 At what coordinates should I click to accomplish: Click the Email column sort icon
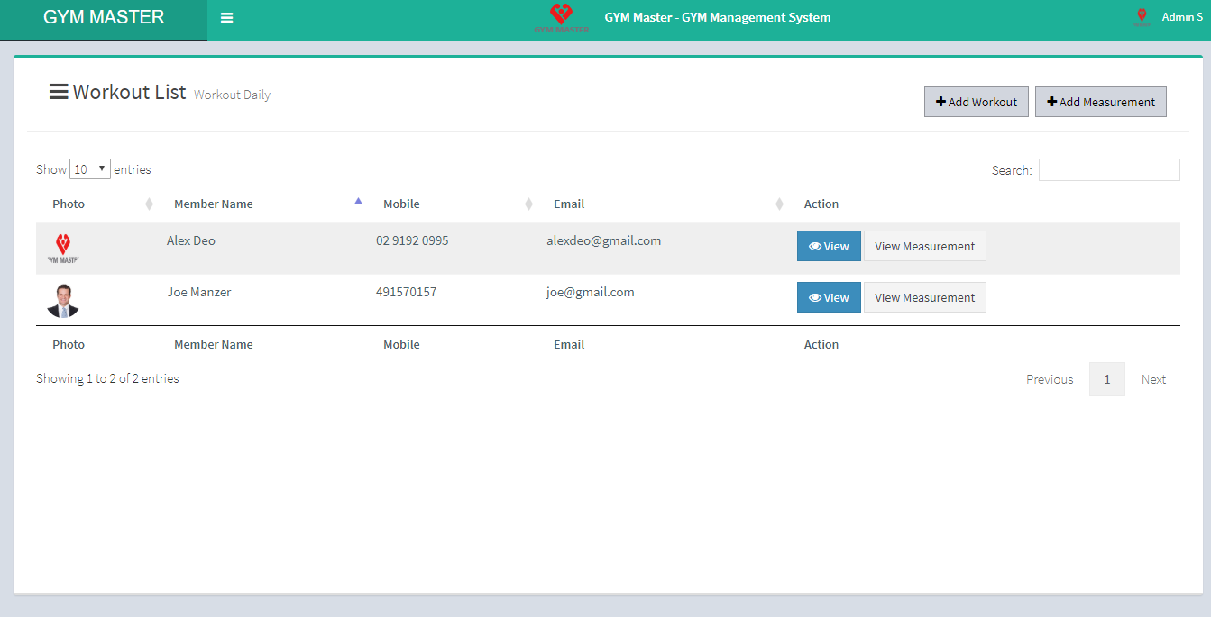coord(779,204)
